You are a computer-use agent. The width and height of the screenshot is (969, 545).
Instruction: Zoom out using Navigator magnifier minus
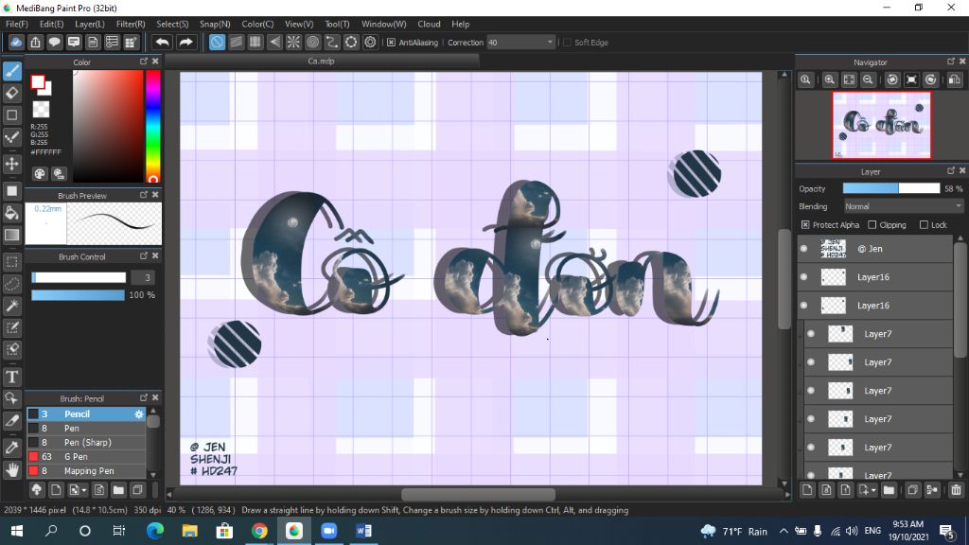[868, 79]
